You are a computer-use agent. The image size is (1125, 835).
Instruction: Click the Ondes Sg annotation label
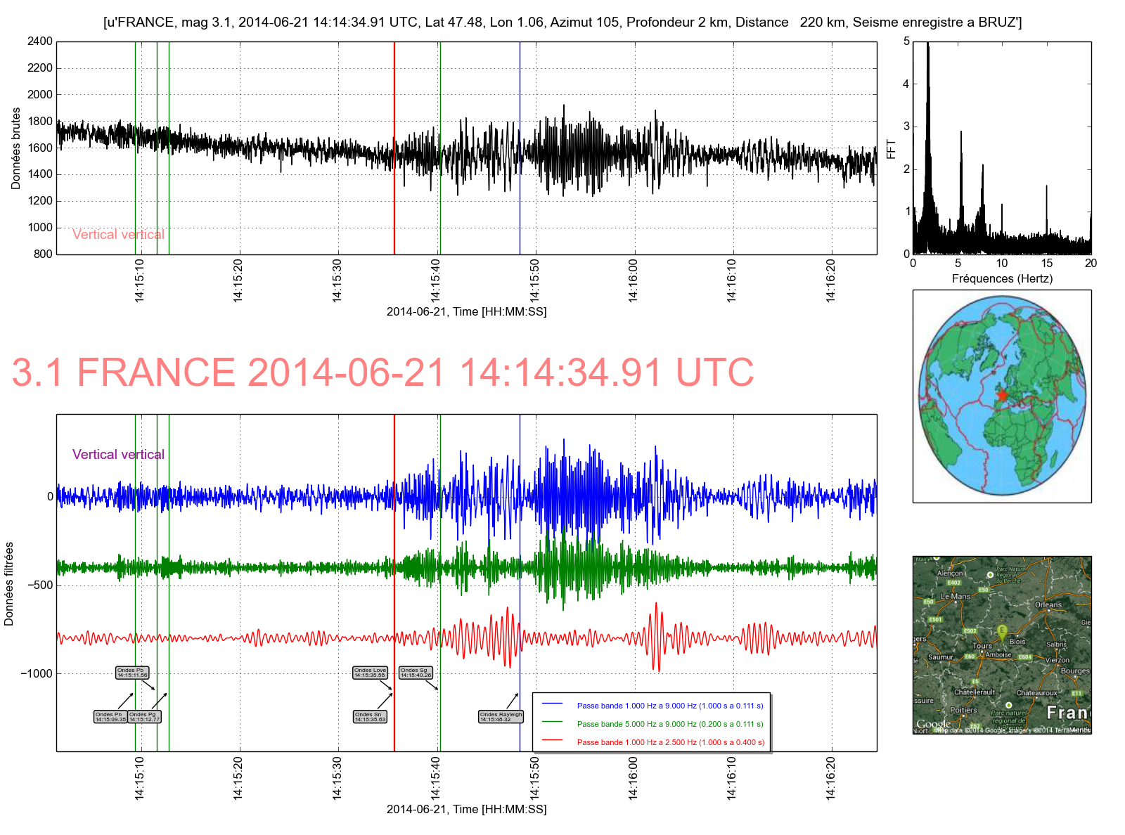416,673
